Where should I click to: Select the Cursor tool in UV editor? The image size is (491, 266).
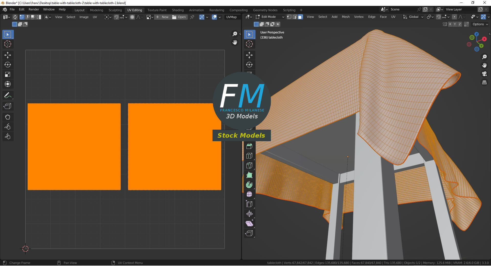point(8,44)
